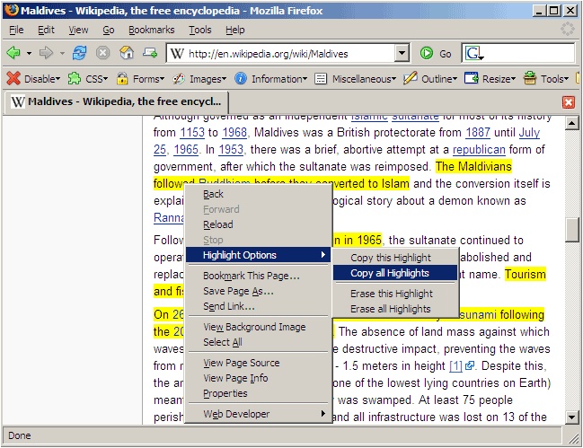Select the Maldives Wikipedia tab

(117, 101)
